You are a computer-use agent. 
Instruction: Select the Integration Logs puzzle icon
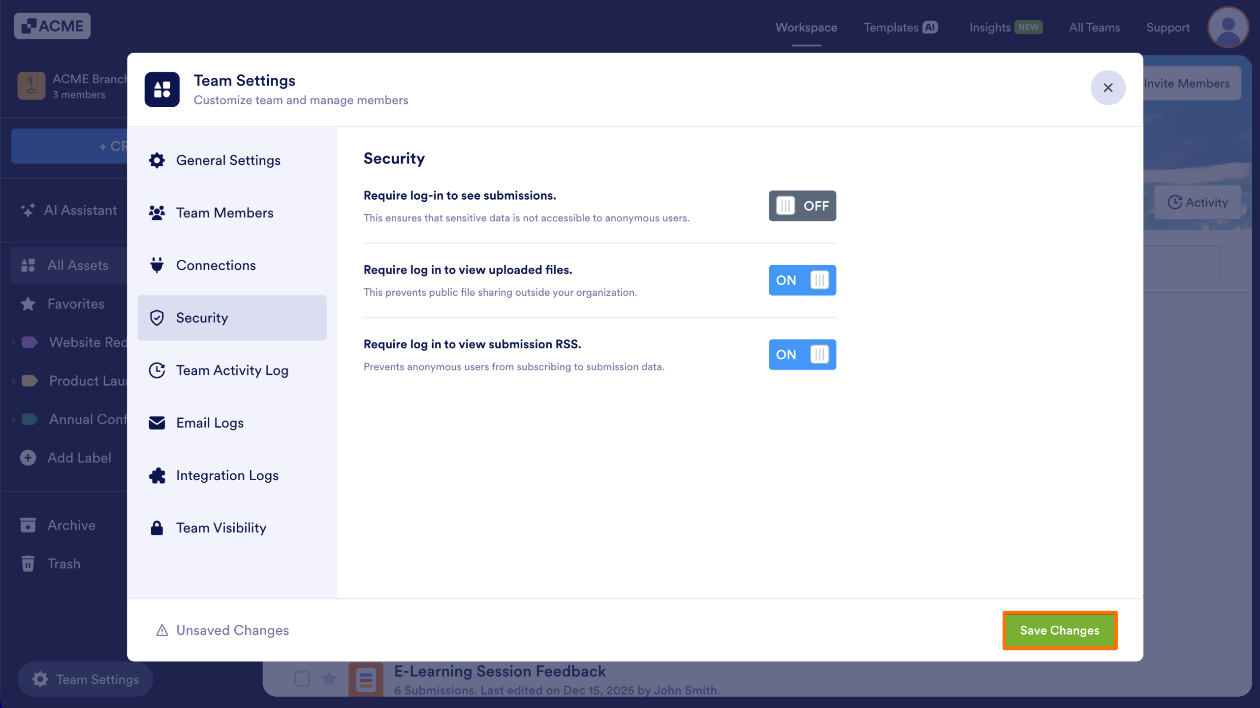pyautogui.click(x=157, y=475)
